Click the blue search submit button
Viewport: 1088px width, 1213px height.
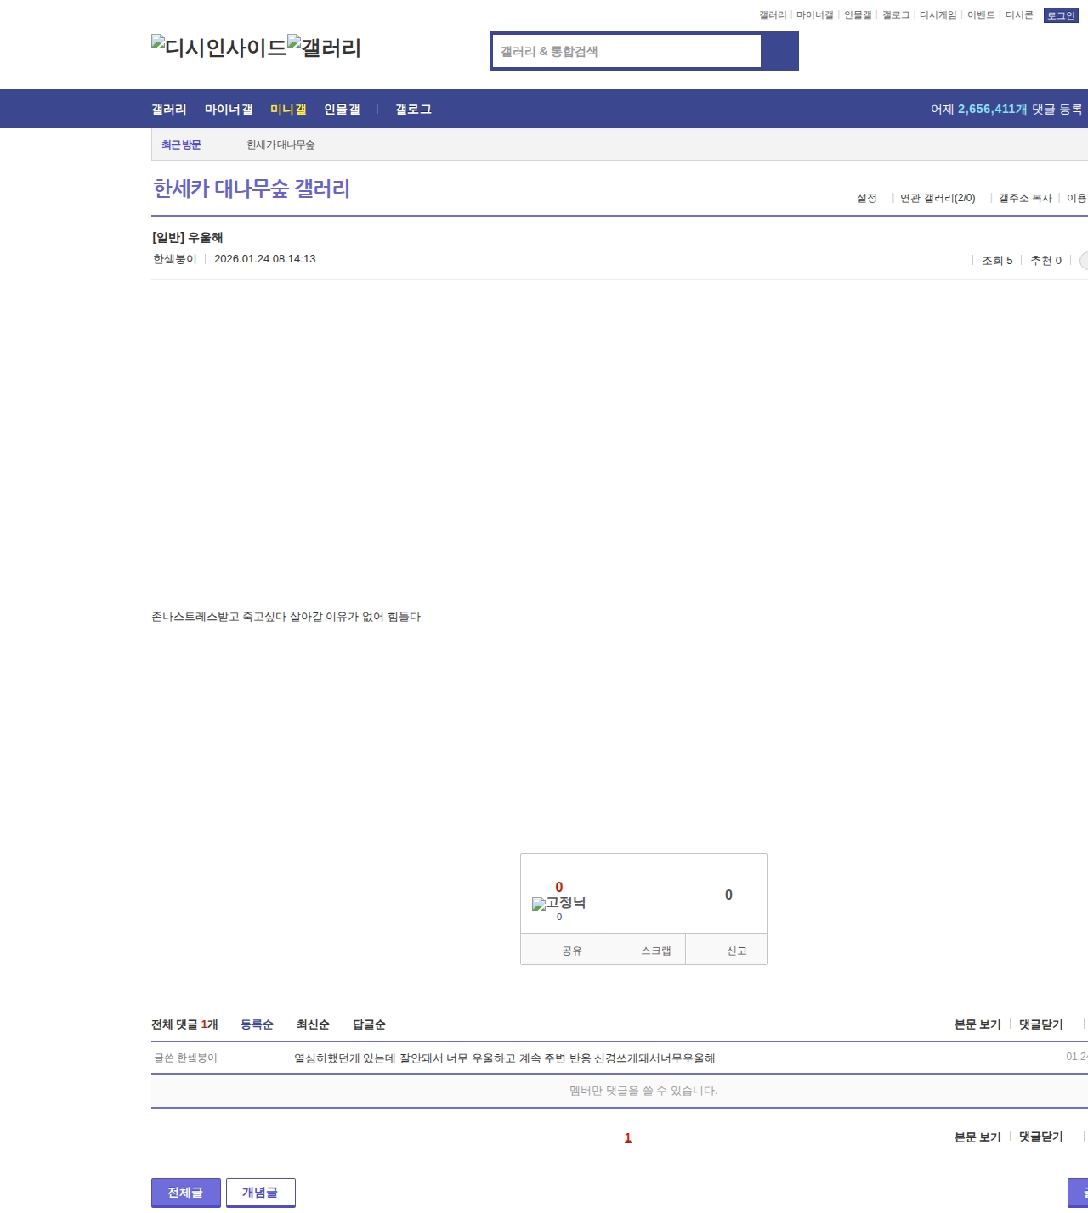[779, 51]
